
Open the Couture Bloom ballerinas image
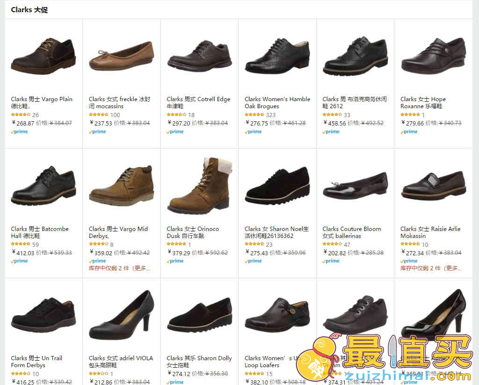pyautogui.click(x=356, y=185)
